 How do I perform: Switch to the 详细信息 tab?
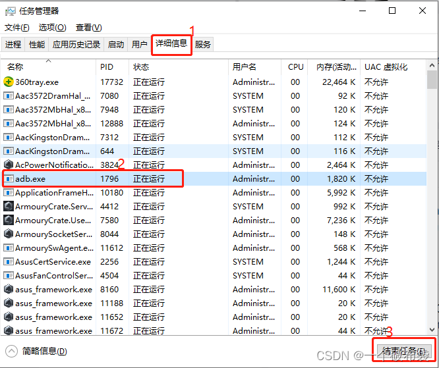coord(171,43)
